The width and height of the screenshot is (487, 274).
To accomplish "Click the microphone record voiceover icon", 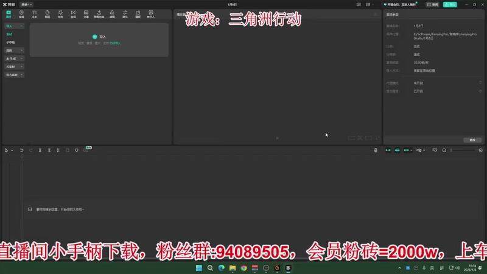I will tap(376, 150).
